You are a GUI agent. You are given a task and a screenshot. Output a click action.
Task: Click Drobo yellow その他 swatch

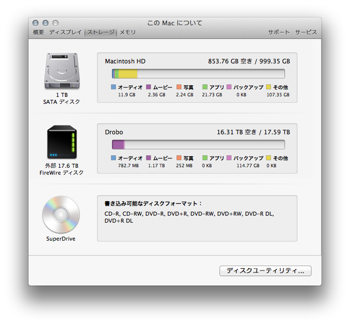[x=268, y=158]
